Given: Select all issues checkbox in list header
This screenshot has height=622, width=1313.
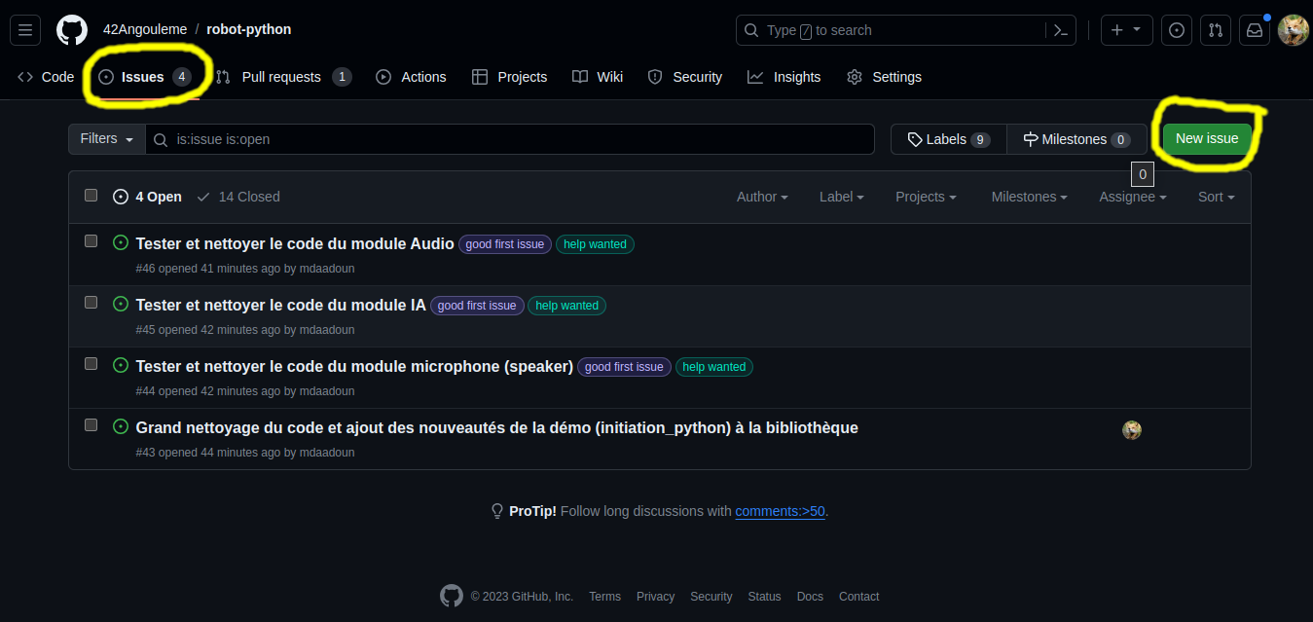Looking at the screenshot, I should [x=91, y=196].
